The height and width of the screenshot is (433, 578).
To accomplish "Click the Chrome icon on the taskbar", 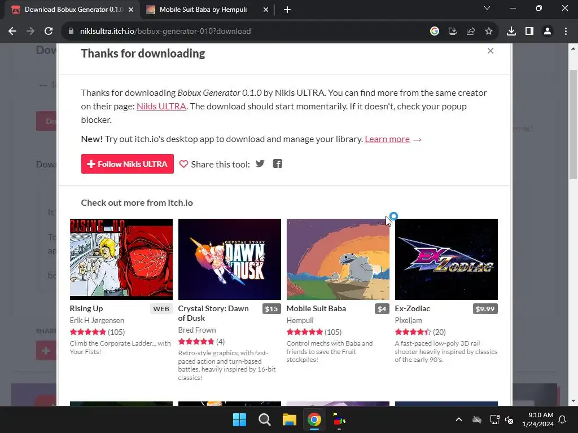I will (x=314, y=419).
